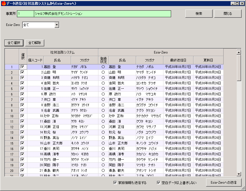
Task: Click 登録状況 circle for 竹内 健一
Action: click(x=103, y=160)
